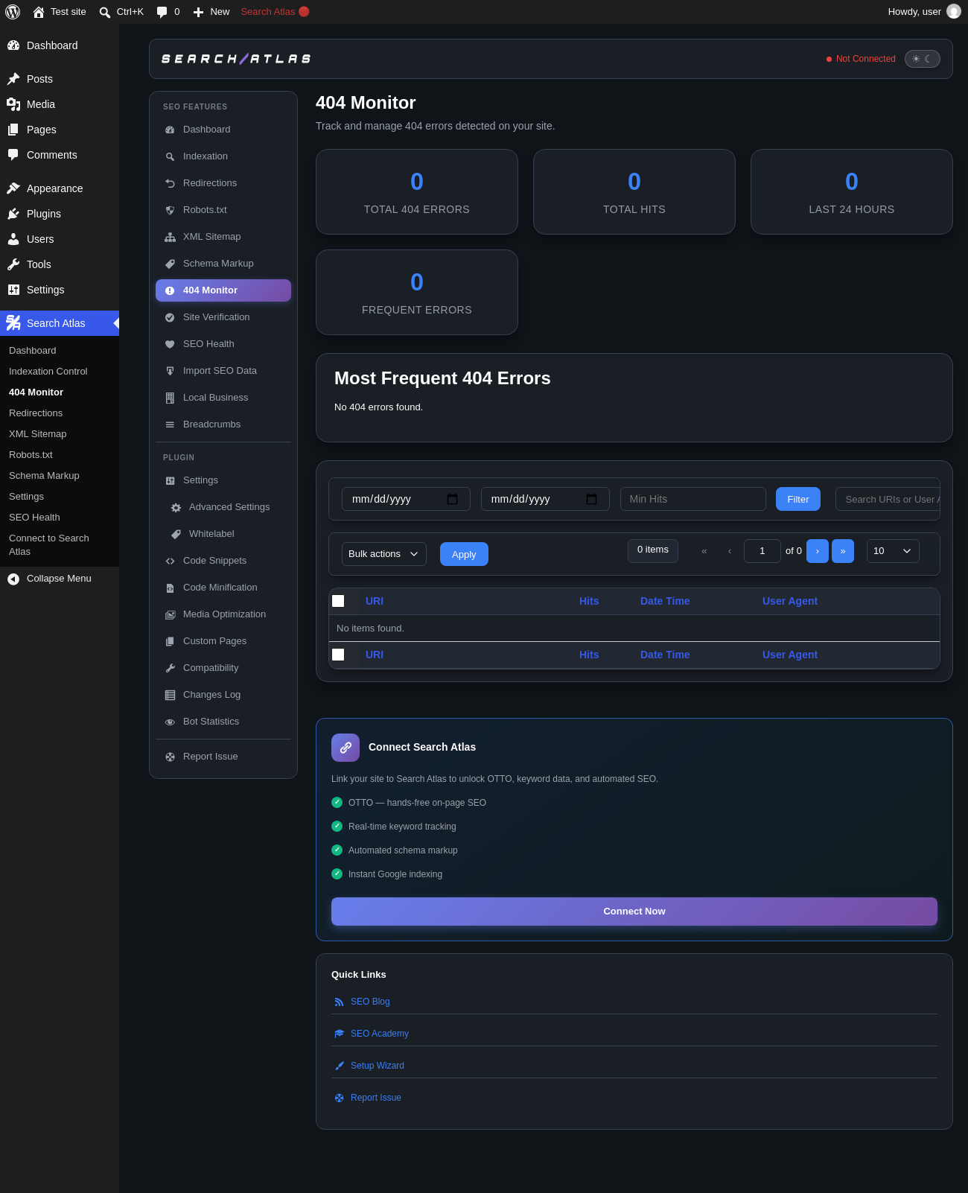Viewport: 968px width, 1193px height.
Task: Open Ctrl+K search in admin bar
Action: pos(121,12)
